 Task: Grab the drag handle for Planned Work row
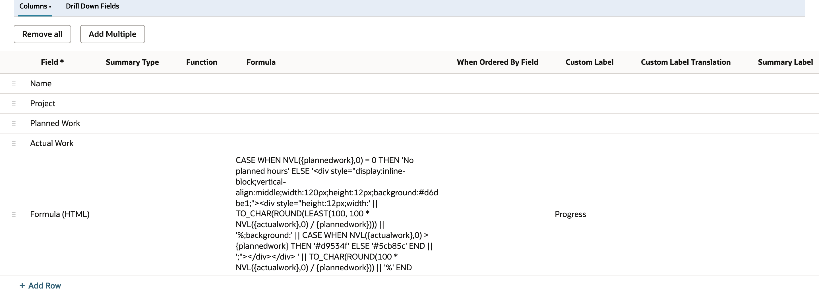(x=14, y=124)
